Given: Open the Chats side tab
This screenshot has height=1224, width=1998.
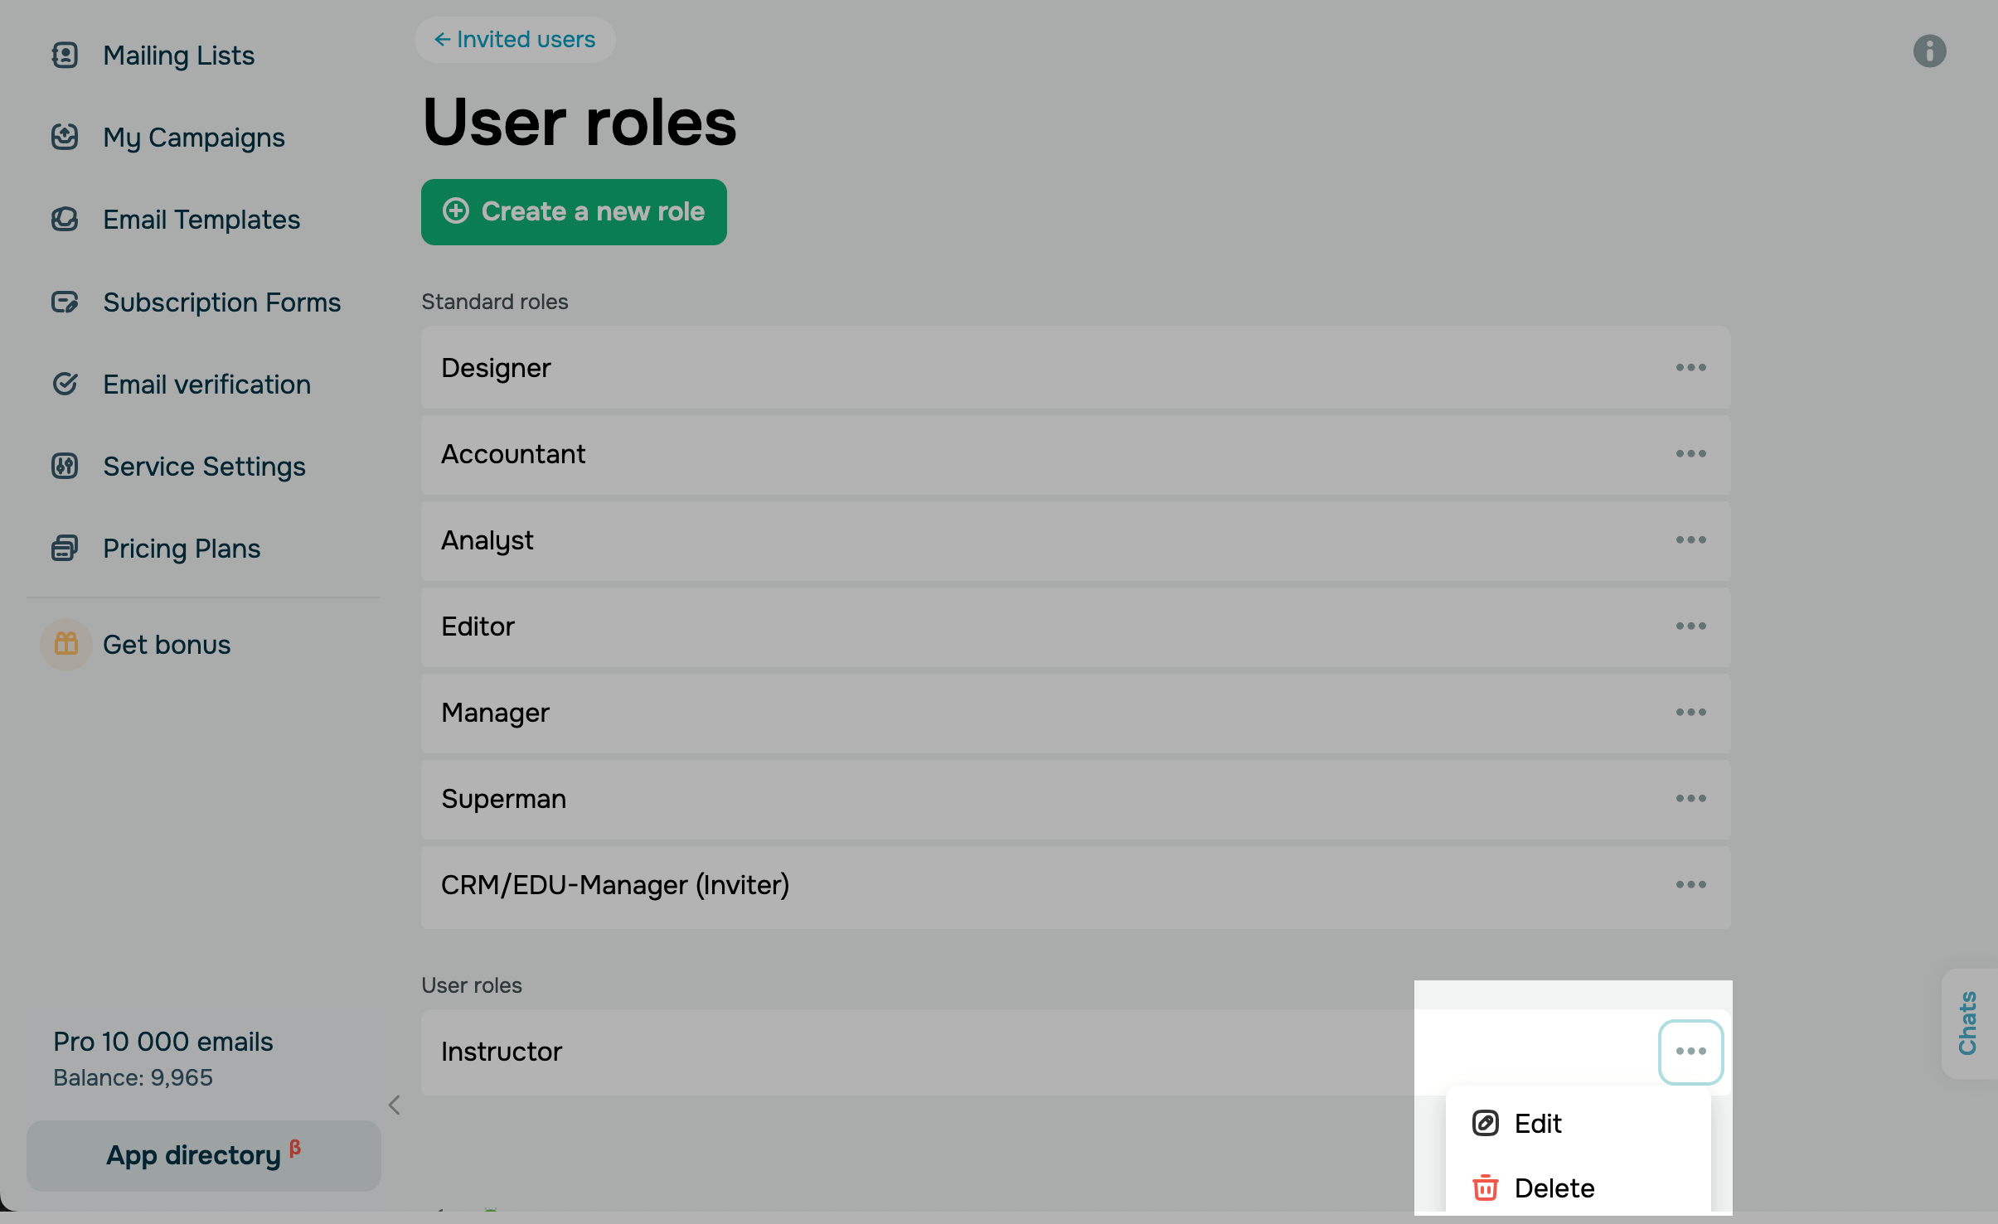Looking at the screenshot, I should (1968, 1023).
